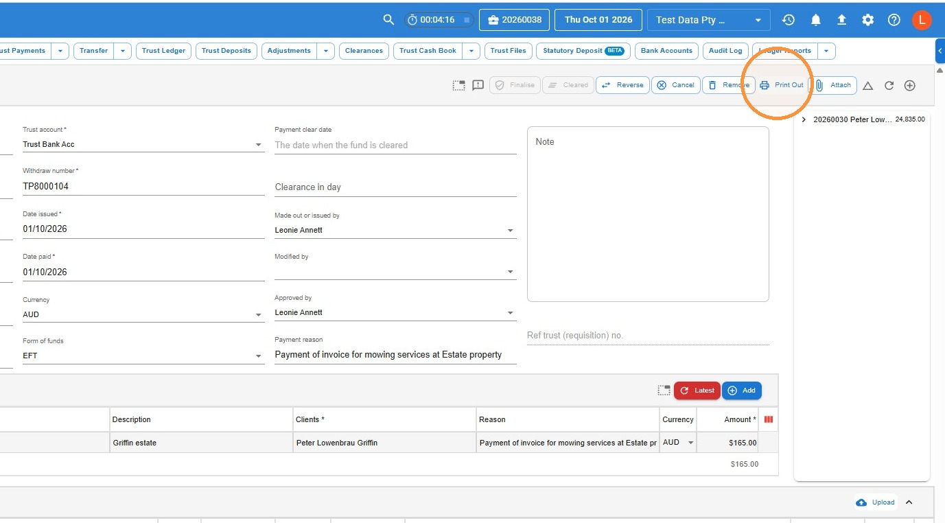Open the comment alert icon in action bar
The width and height of the screenshot is (945, 523).
(478, 85)
